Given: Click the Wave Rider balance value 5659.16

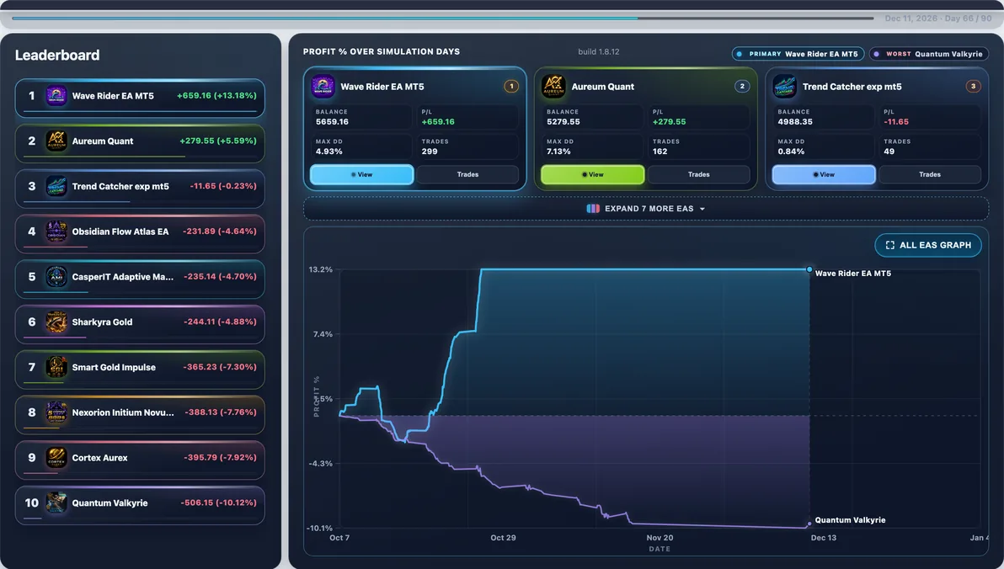Looking at the screenshot, I should click(333, 121).
